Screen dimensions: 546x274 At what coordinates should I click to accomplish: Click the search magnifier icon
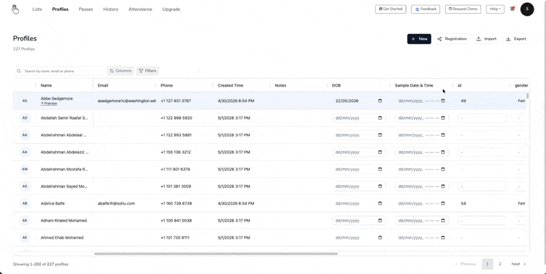(19, 71)
